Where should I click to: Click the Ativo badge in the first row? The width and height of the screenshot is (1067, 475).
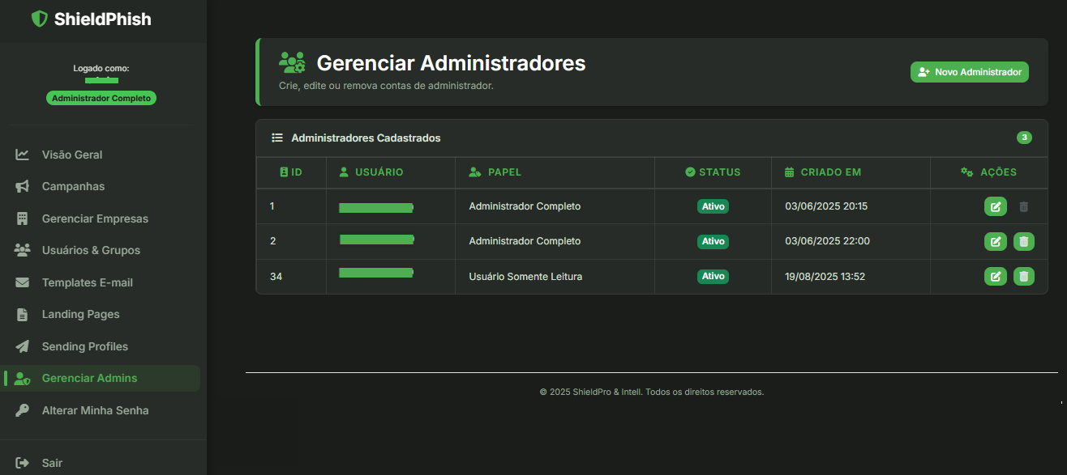pyautogui.click(x=713, y=206)
